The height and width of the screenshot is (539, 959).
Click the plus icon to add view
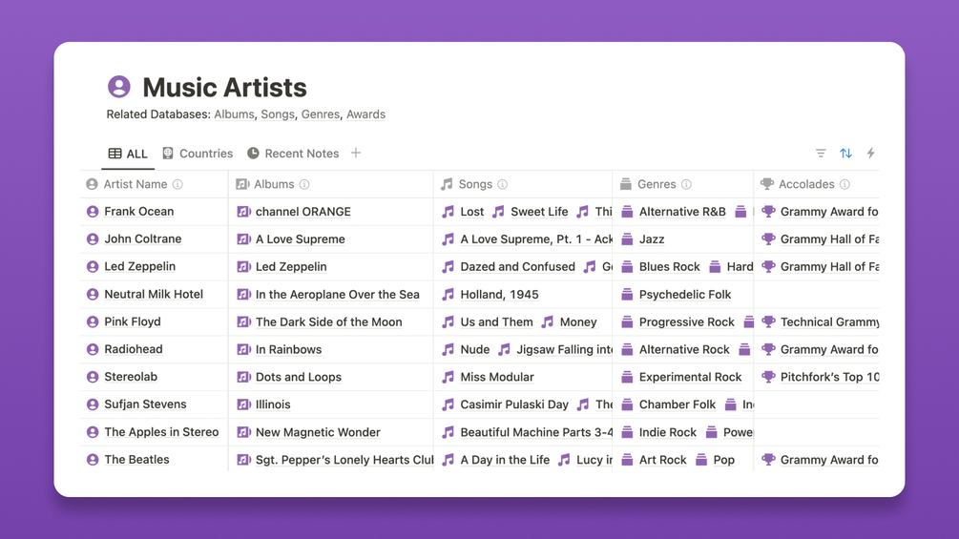(356, 153)
